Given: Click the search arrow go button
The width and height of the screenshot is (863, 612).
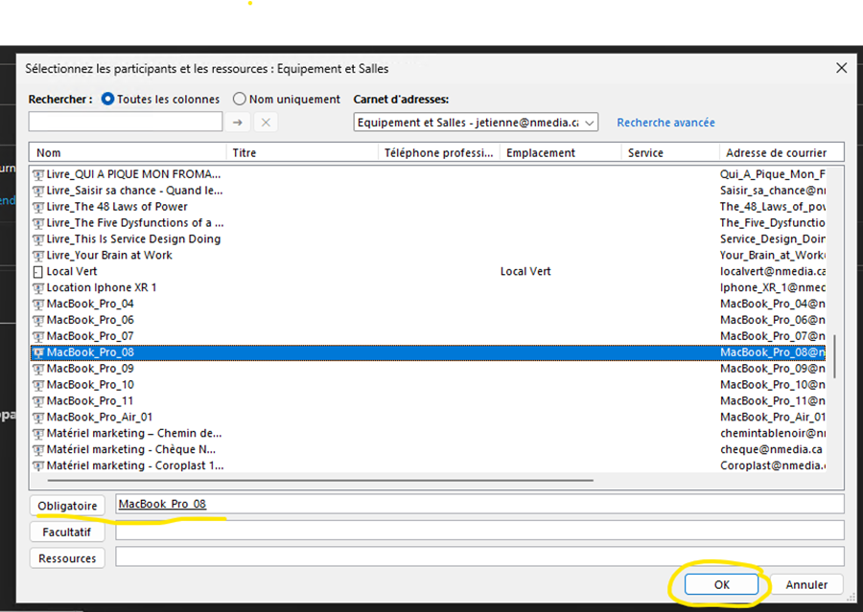Looking at the screenshot, I should (x=237, y=122).
